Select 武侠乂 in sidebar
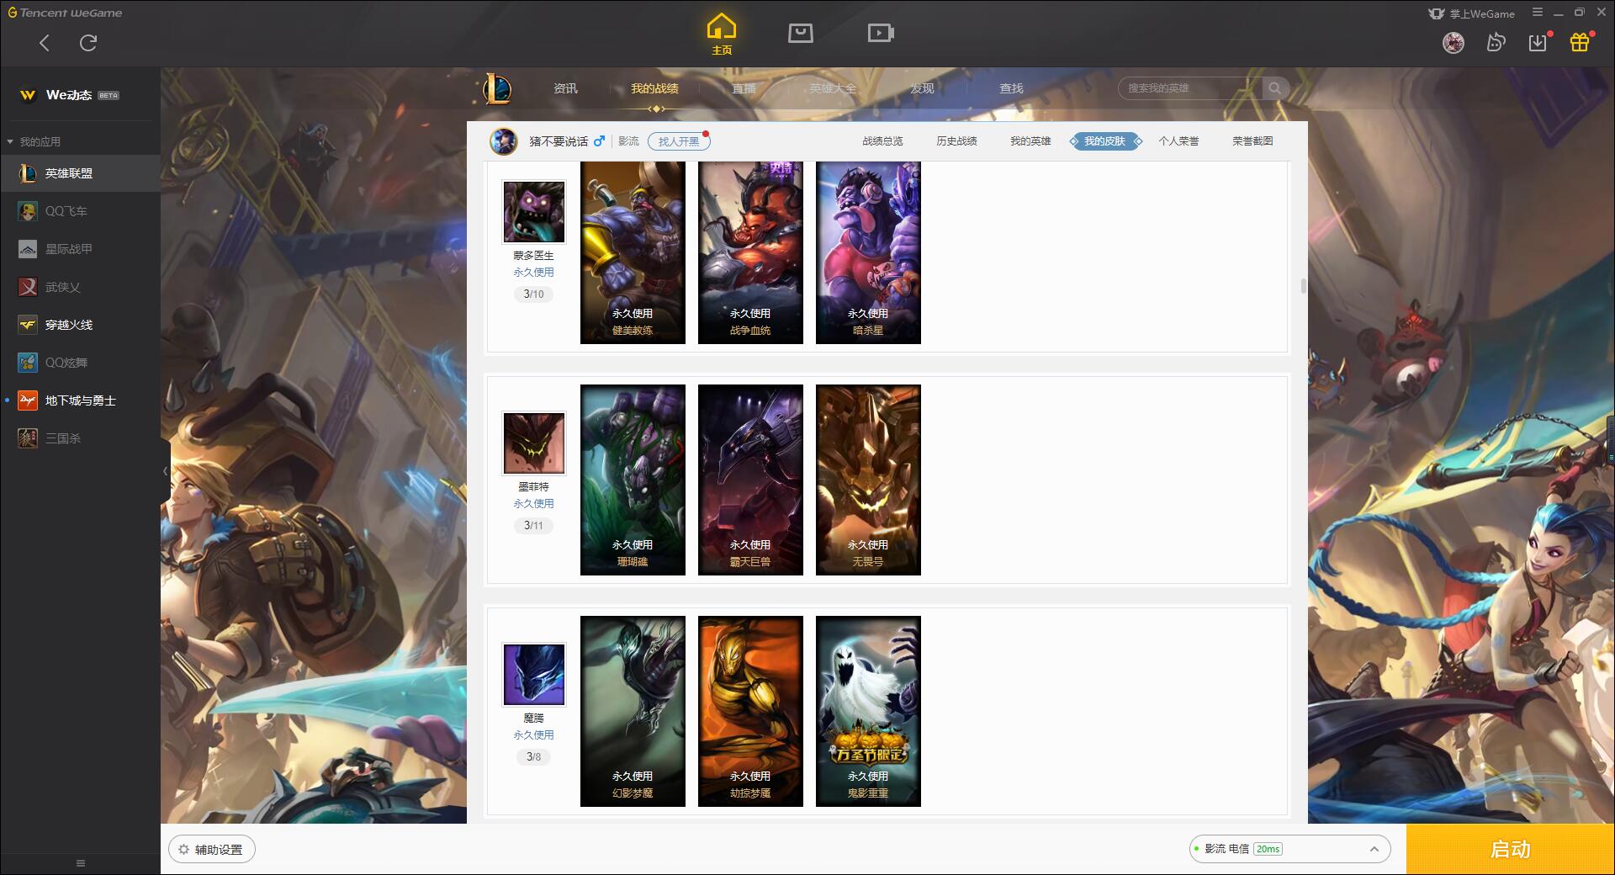The height and width of the screenshot is (875, 1615). [80, 287]
